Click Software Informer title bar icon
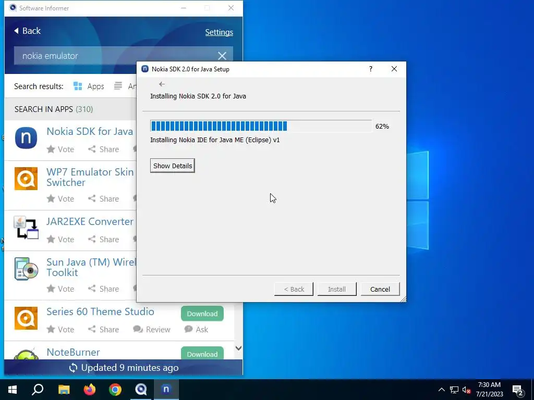Image resolution: width=534 pixels, height=400 pixels. [x=13, y=8]
